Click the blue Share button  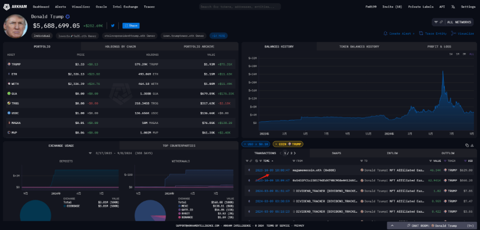pos(131,26)
